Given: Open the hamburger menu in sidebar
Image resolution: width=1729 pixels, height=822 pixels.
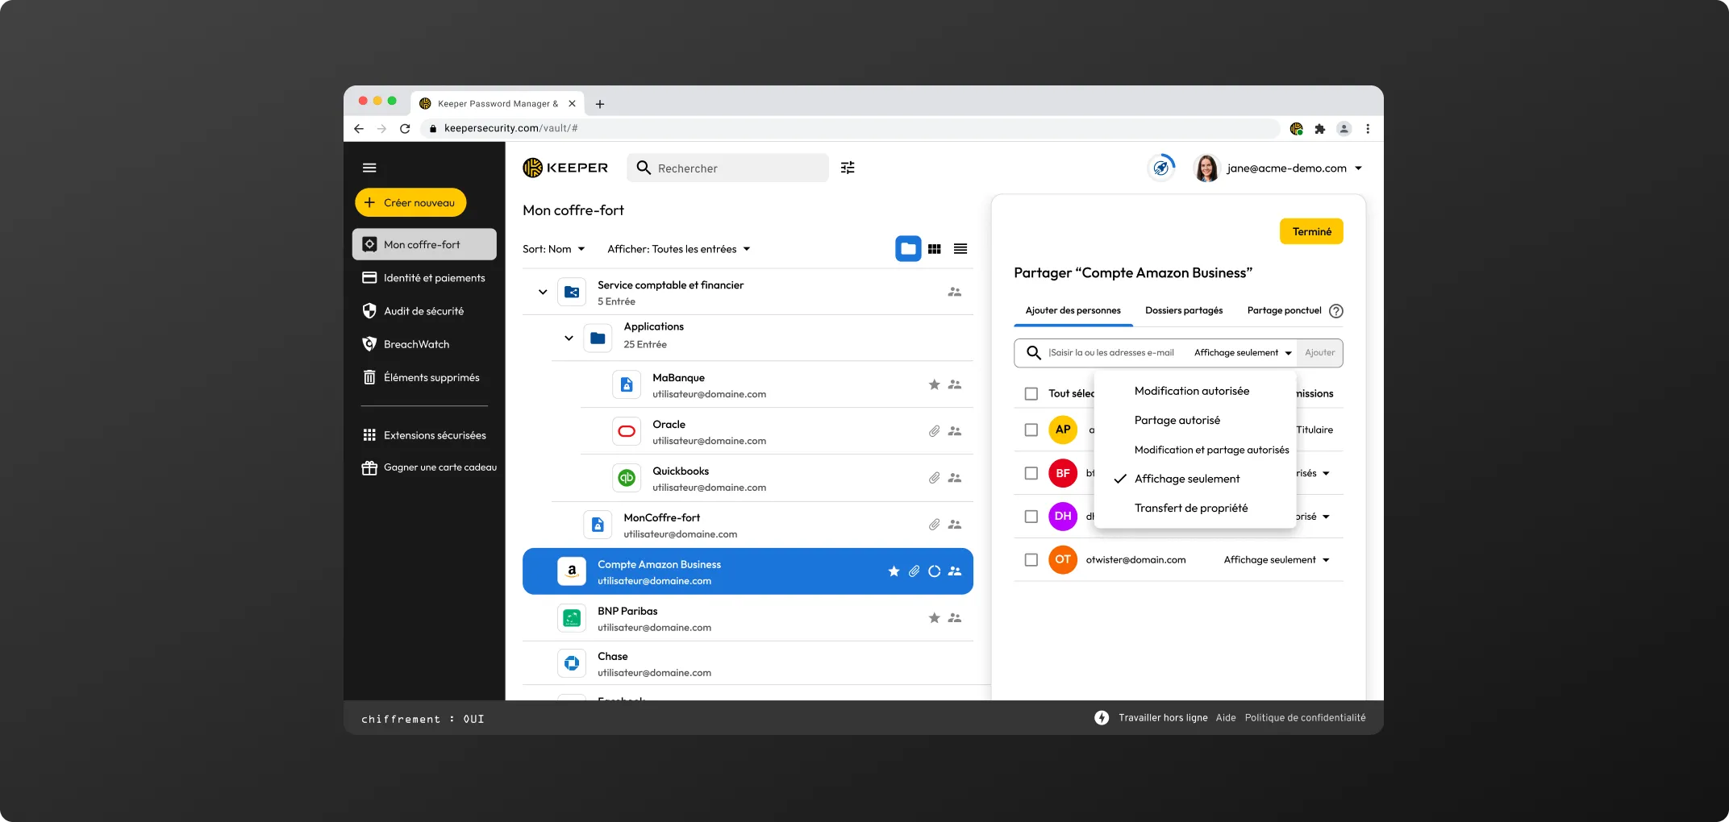Looking at the screenshot, I should click(x=369, y=168).
